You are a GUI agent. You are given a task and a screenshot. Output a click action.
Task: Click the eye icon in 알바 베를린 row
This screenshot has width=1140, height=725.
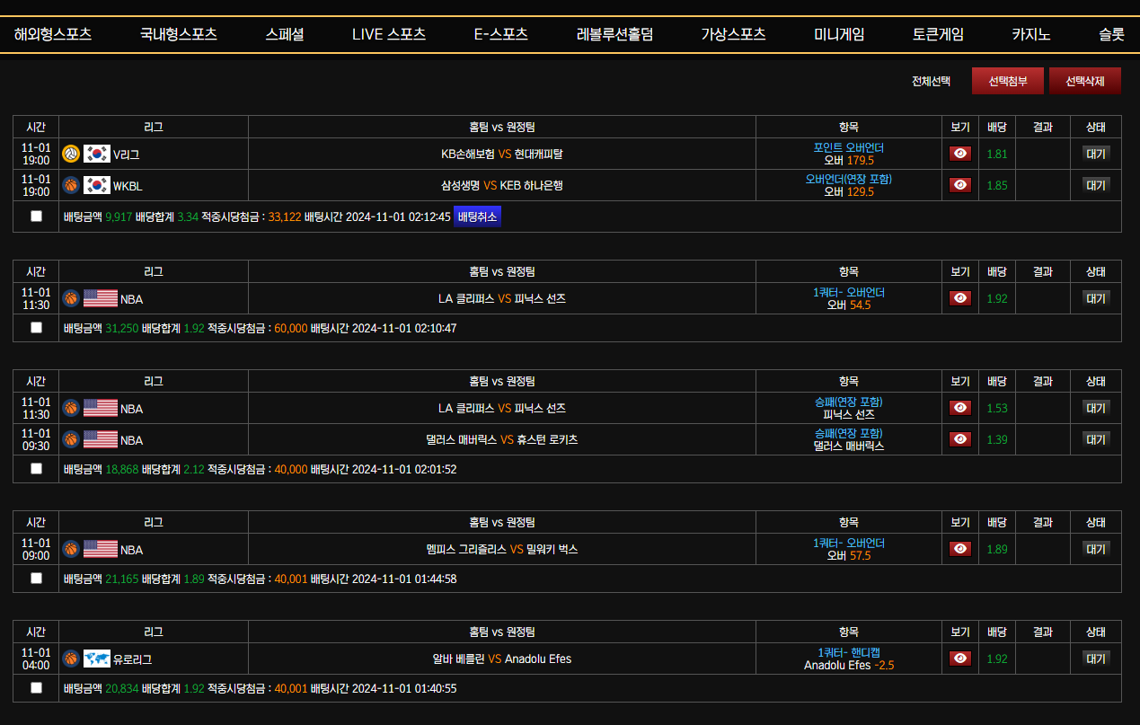point(960,659)
